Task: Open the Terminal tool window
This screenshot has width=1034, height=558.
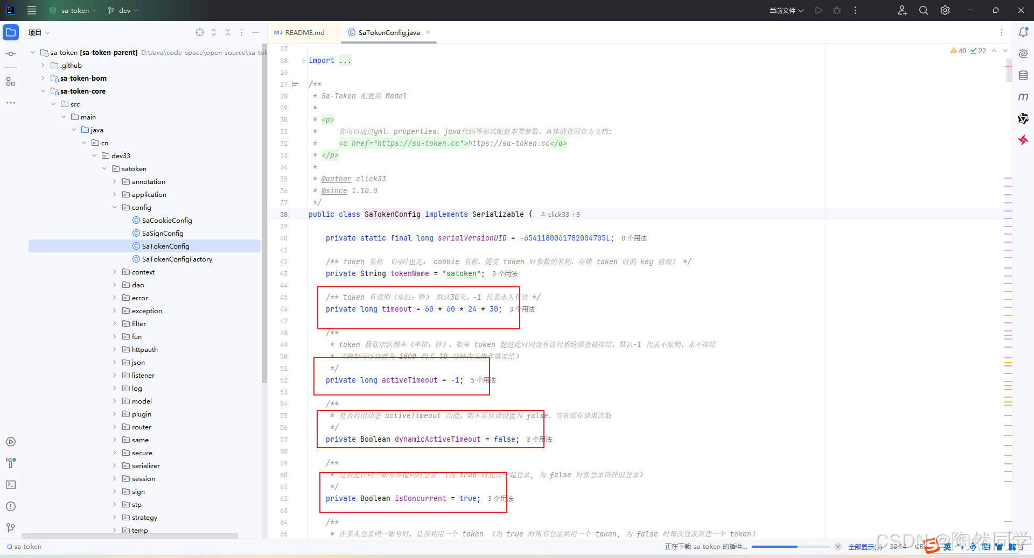Action: 11,485
